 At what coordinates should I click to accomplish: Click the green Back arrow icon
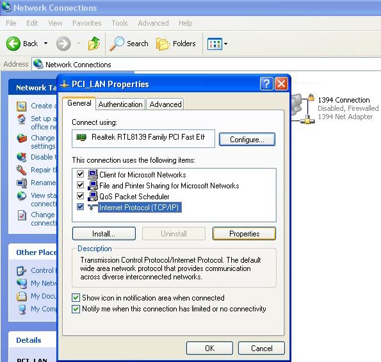[x=13, y=44]
